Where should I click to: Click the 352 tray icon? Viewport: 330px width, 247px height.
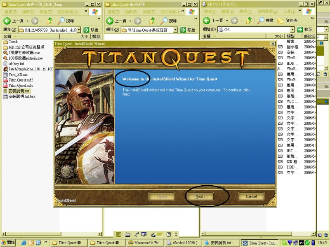(302, 243)
